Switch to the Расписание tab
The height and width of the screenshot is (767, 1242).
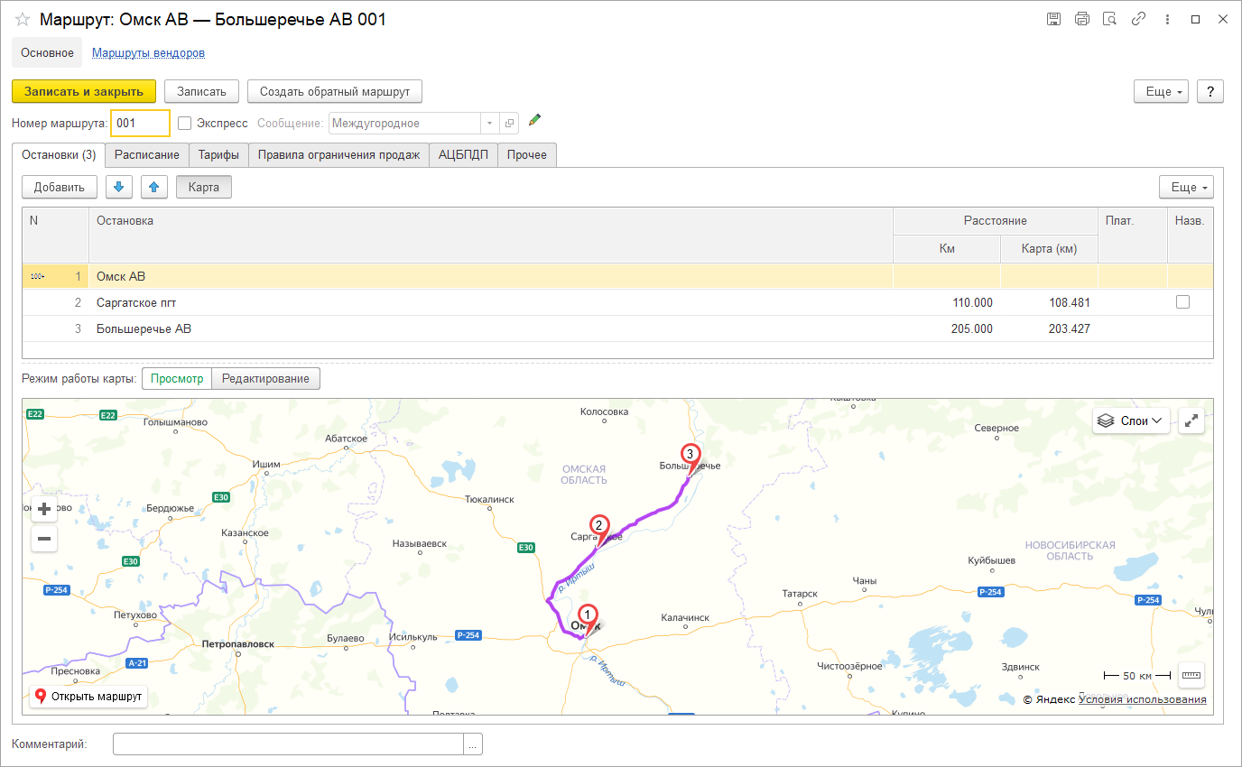click(x=147, y=155)
